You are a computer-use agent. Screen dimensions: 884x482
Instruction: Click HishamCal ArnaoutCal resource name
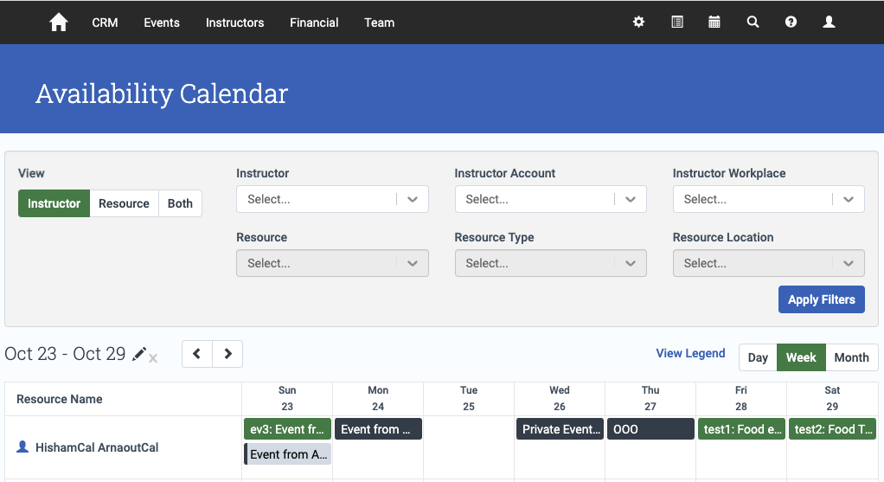click(97, 447)
